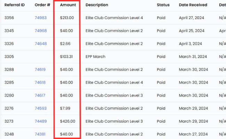This screenshot has width=226, height=139.
Task: Click the Amount column header
Action: coord(68,5)
